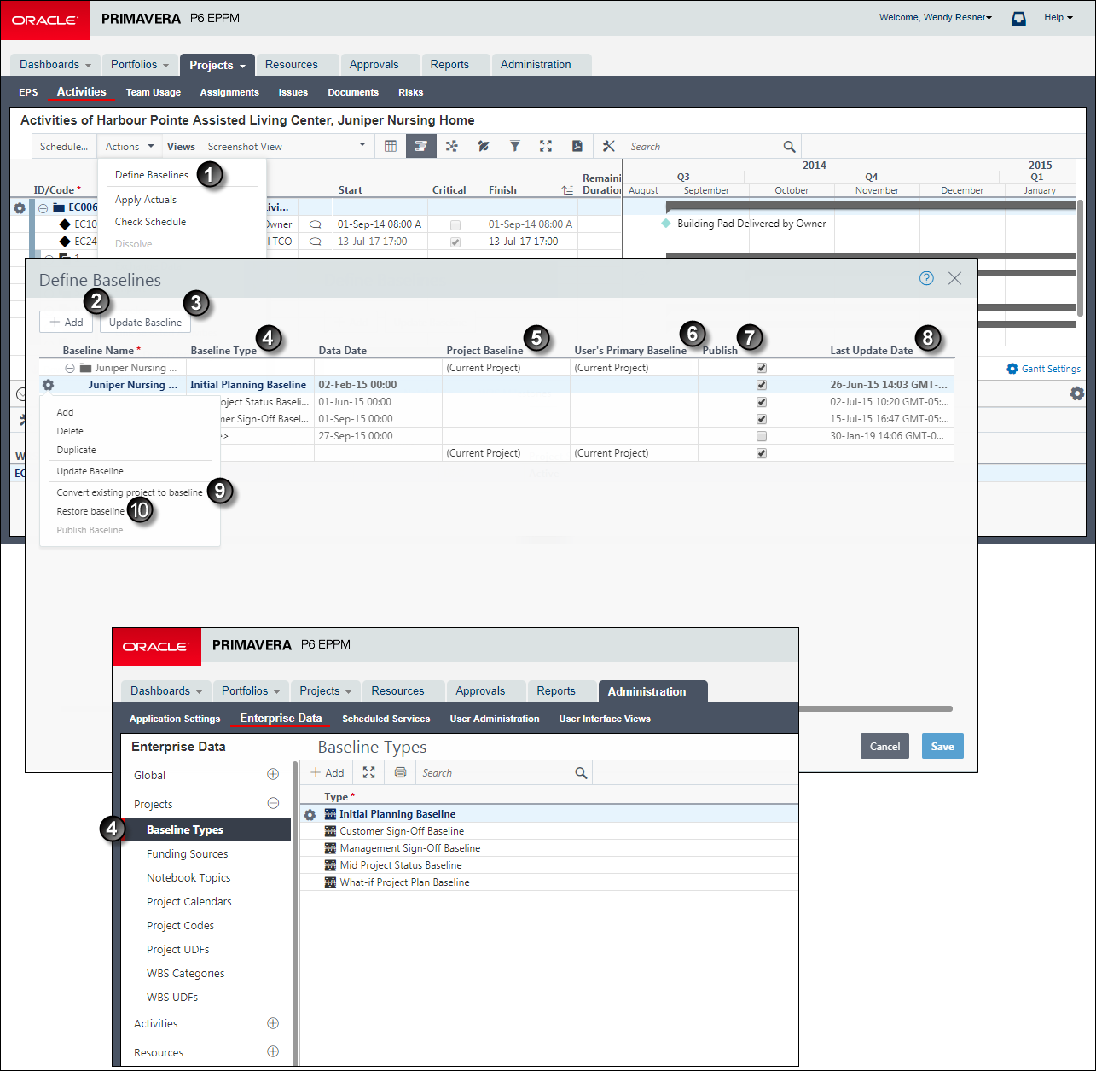Select the Gantt chart view icon
The width and height of the screenshot is (1096, 1071).
pyautogui.click(x=421, y=146)
